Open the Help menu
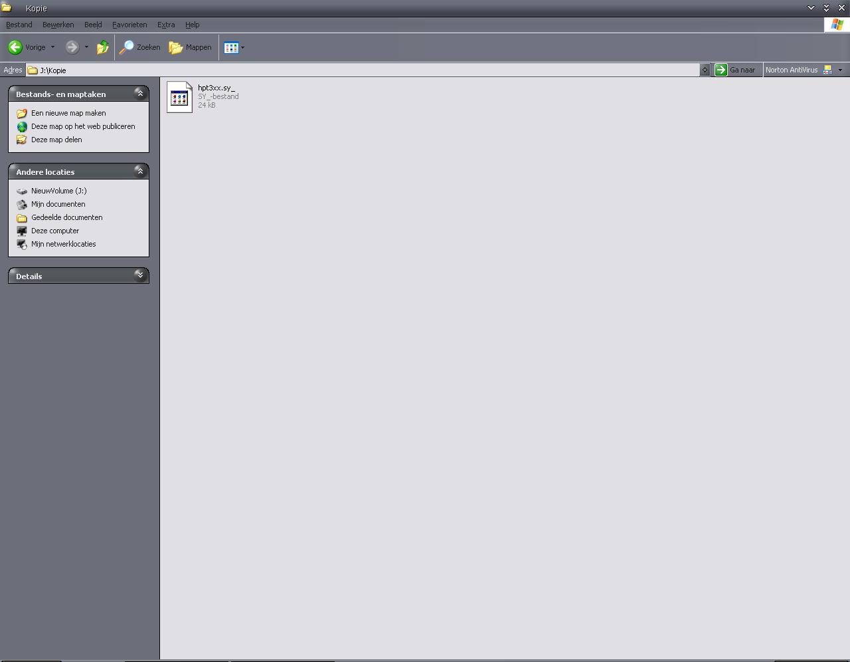This screenshot has height=662, width=850. (192, 25)
